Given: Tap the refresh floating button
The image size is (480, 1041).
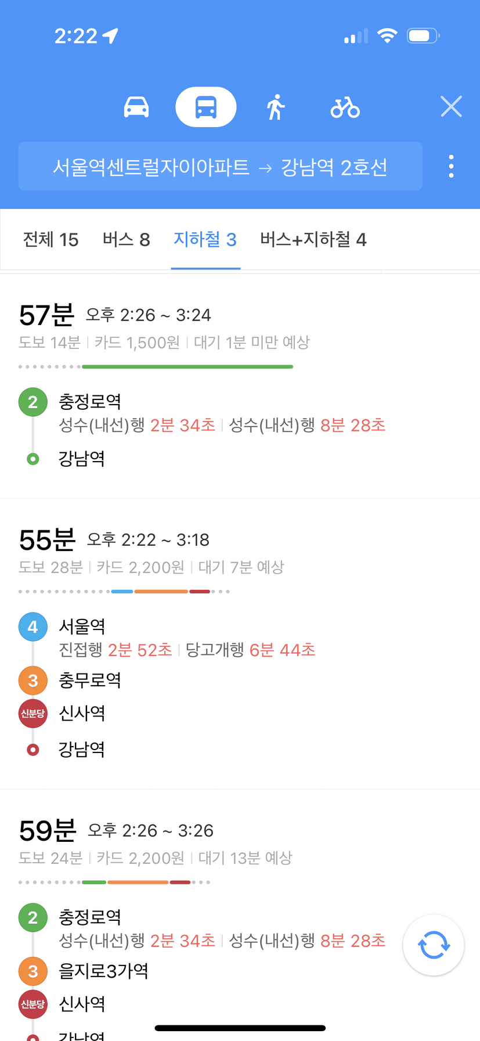Looking at the screenshot, I should [x=434, y=945].
